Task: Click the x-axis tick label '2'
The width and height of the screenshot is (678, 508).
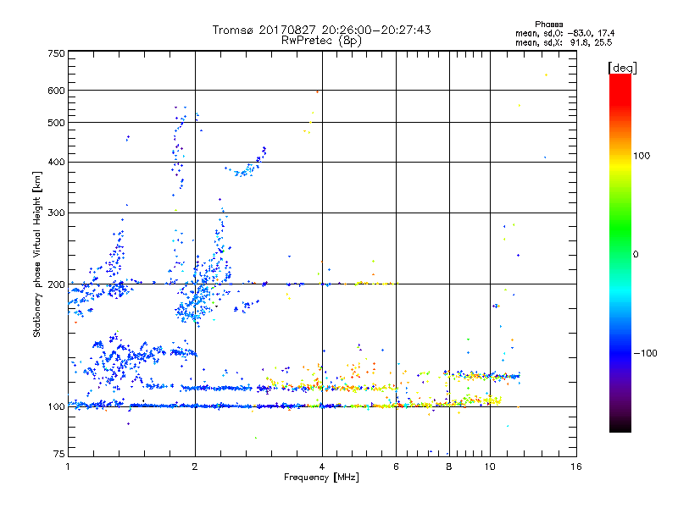Action: (x=195, y=467)
